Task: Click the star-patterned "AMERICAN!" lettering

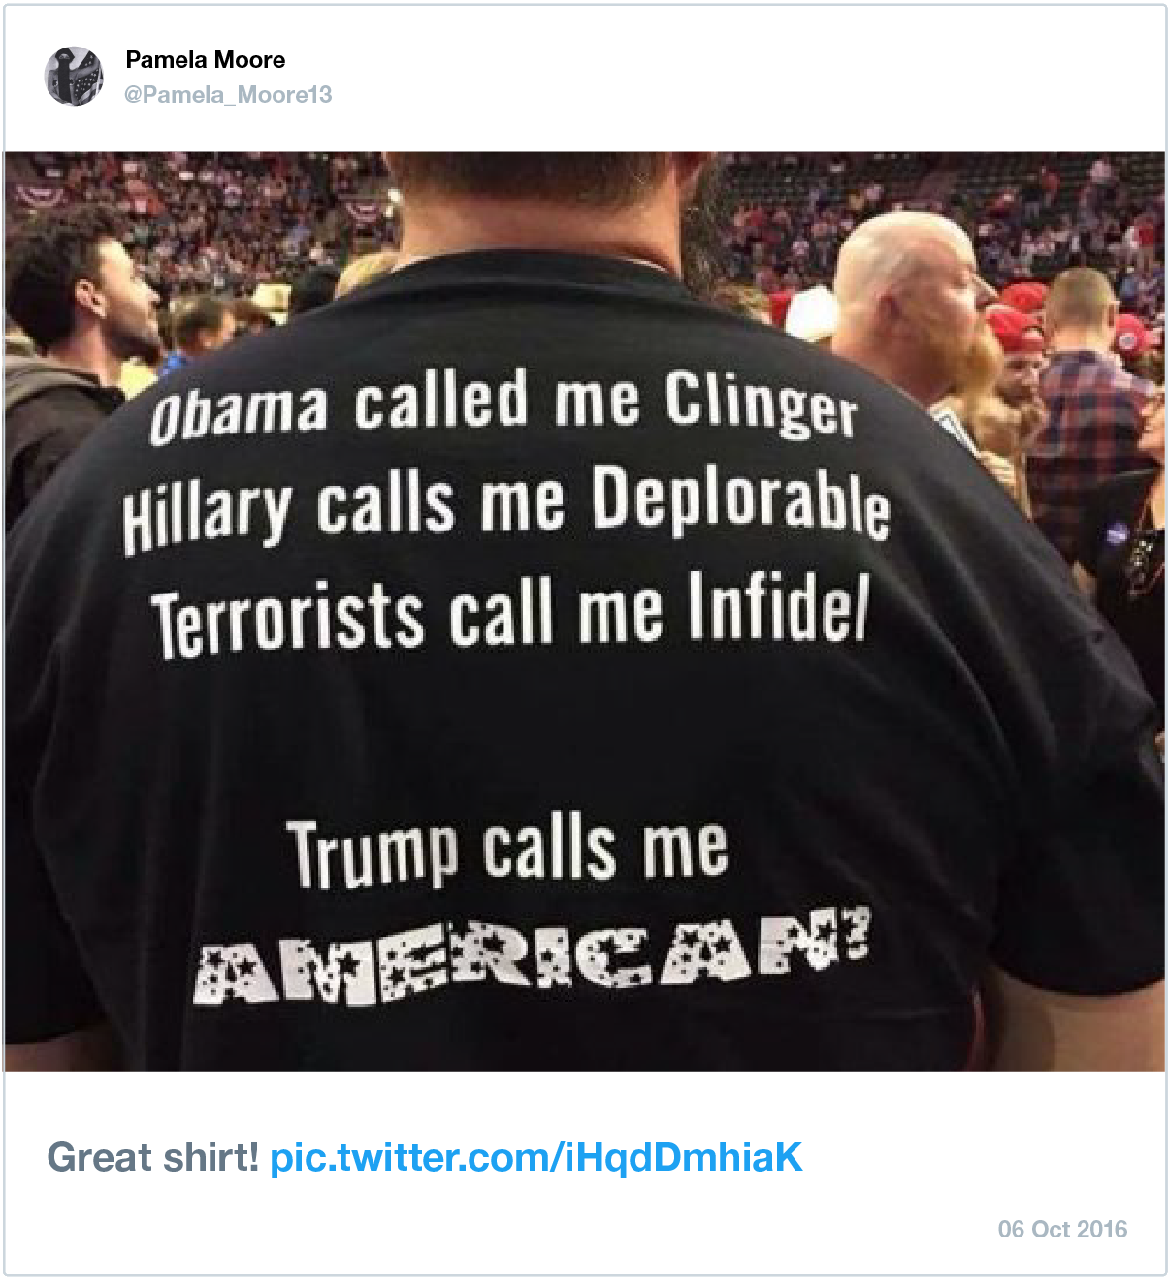Action: [532, 959]
